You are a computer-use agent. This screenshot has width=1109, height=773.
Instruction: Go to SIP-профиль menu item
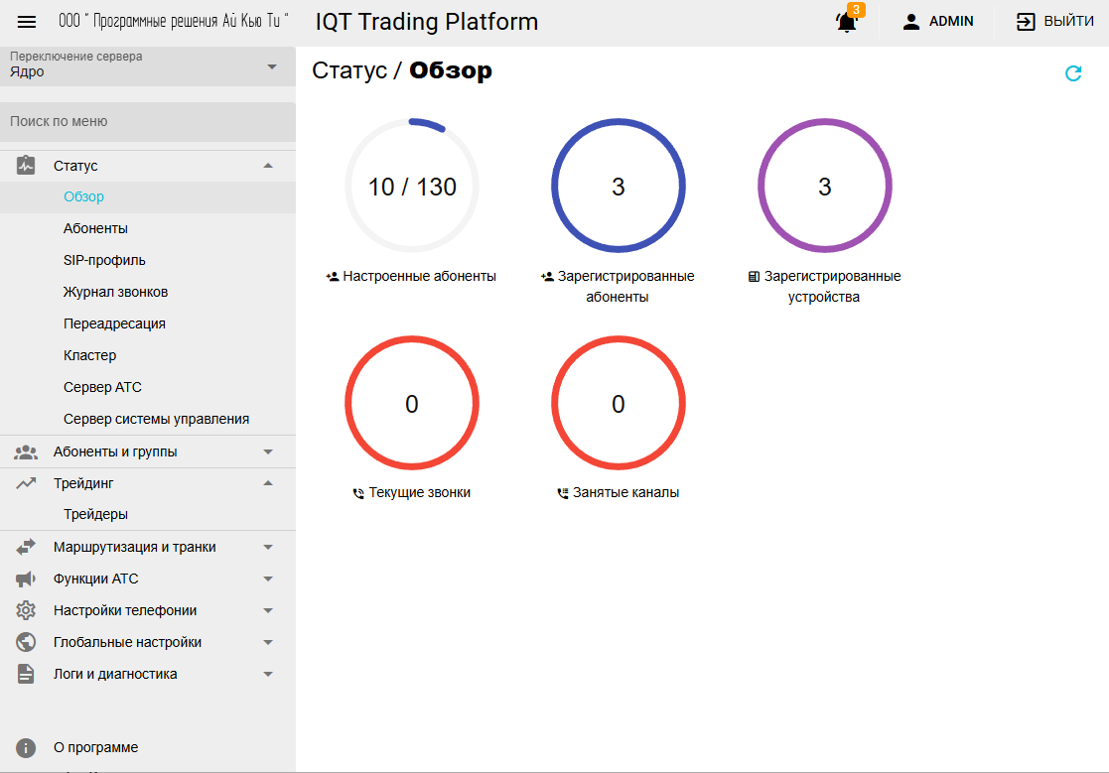148,260
